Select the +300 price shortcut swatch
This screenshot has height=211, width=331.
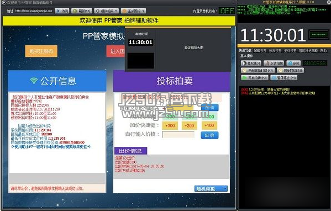pyautogui.click(x=170, y=125)
